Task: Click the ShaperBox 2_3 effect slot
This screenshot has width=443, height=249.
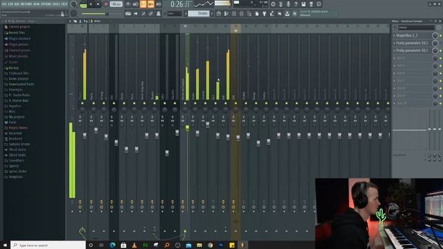Action: [413, 35]
